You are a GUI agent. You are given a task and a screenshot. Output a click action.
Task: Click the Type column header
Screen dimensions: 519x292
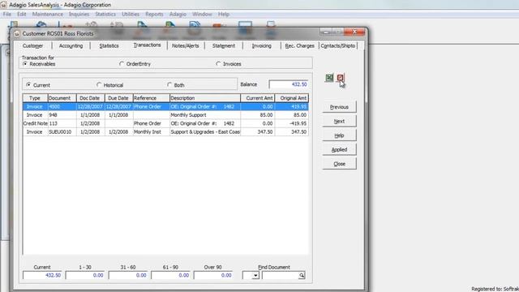(35, 98)
